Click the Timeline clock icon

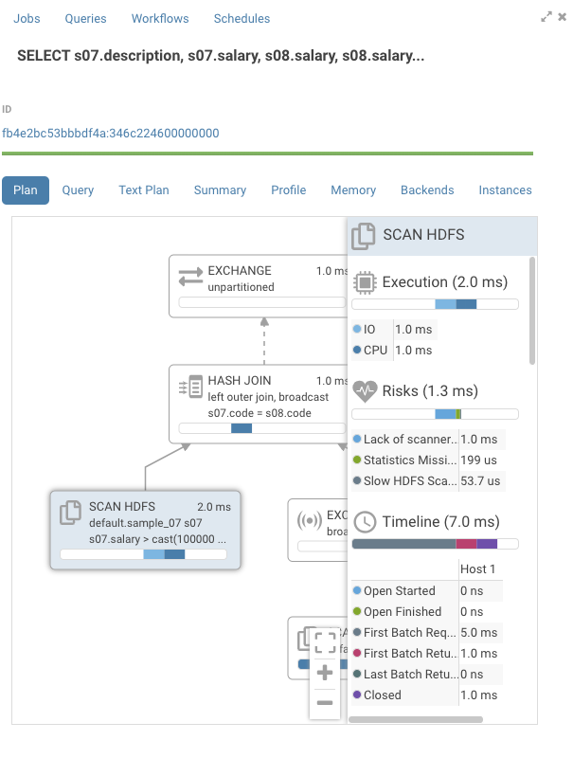click(365, 522)
